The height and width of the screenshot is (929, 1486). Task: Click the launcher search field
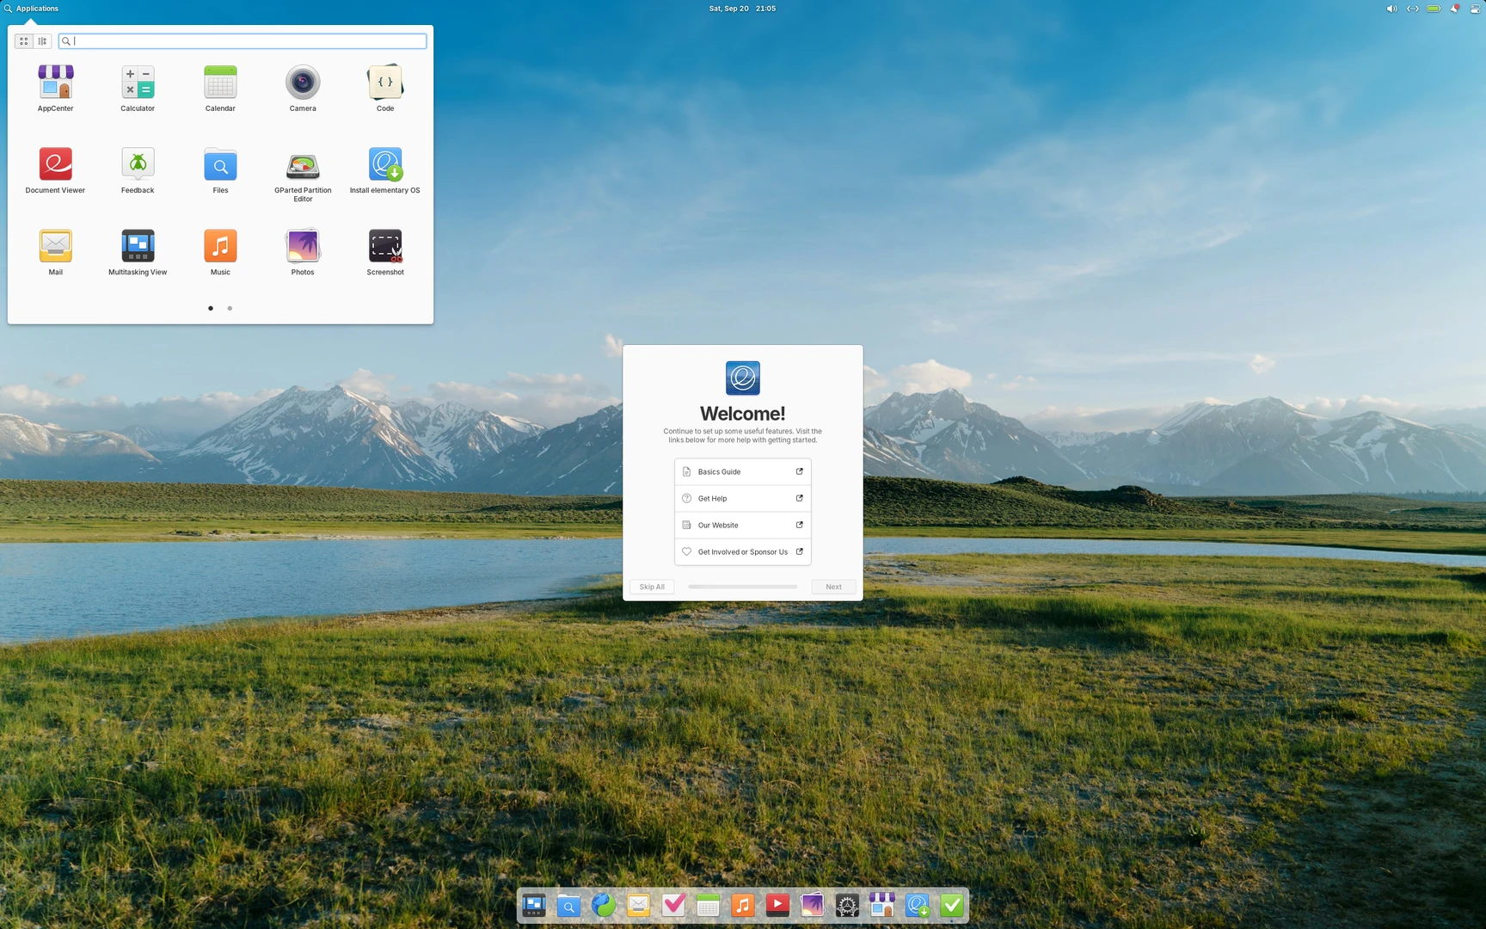242,40
